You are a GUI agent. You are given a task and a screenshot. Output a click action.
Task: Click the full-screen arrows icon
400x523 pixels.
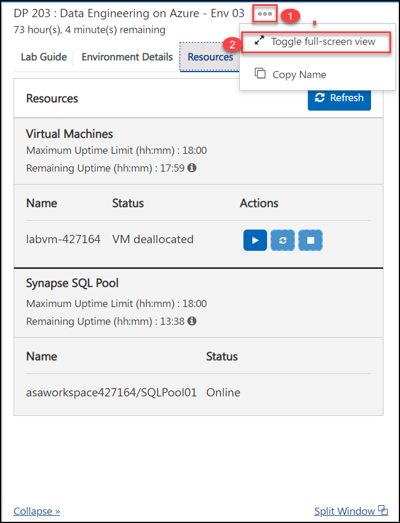tap(259, 41)
